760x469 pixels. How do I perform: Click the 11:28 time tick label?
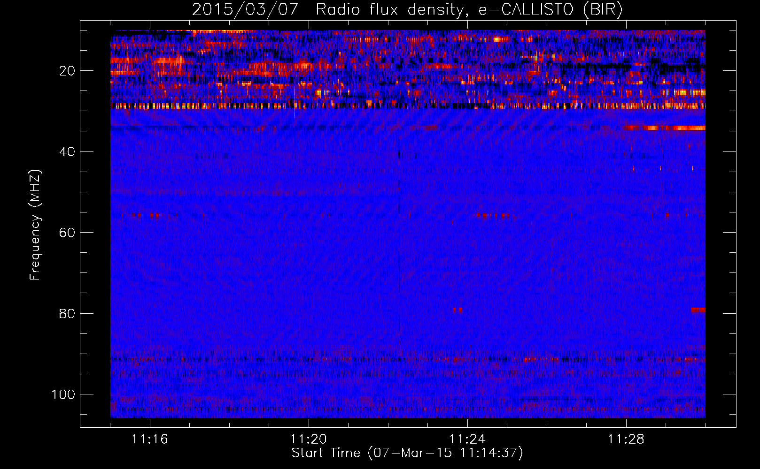626,439
